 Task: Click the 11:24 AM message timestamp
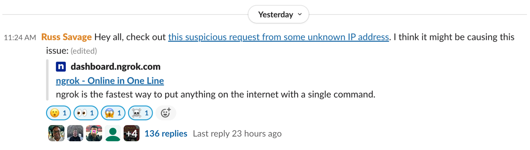tap(20, 38)
